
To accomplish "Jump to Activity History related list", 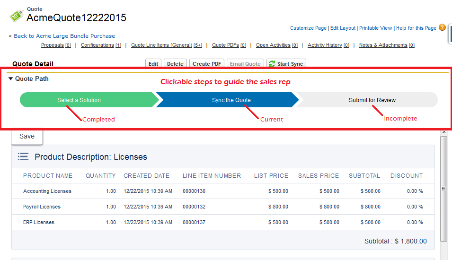I will pyautogui.click(x=328, y=45).
